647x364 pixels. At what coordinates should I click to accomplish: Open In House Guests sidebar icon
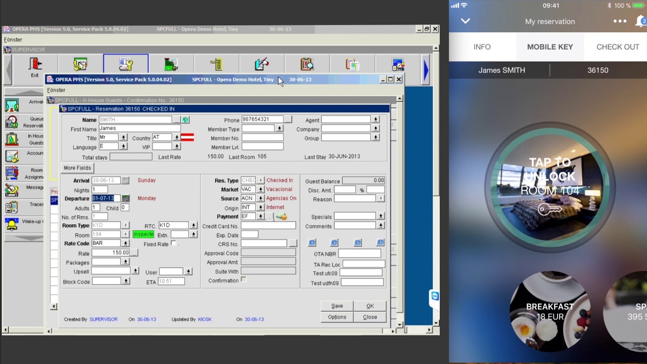(12, 139)
